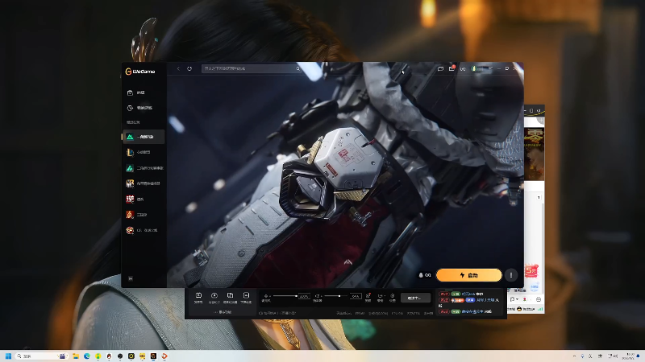This screenshot has height=362, width=645.
Task: Focus the WeGame search box
Action: [x=252, y=68]
